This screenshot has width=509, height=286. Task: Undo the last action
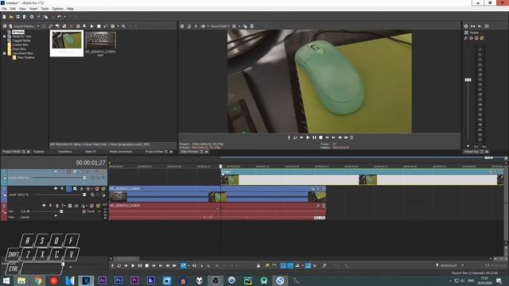(60, 17)
